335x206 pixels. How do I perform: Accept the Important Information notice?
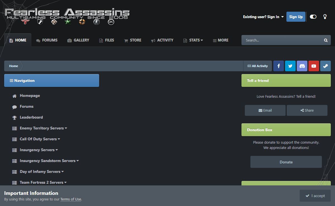(315, 196)
